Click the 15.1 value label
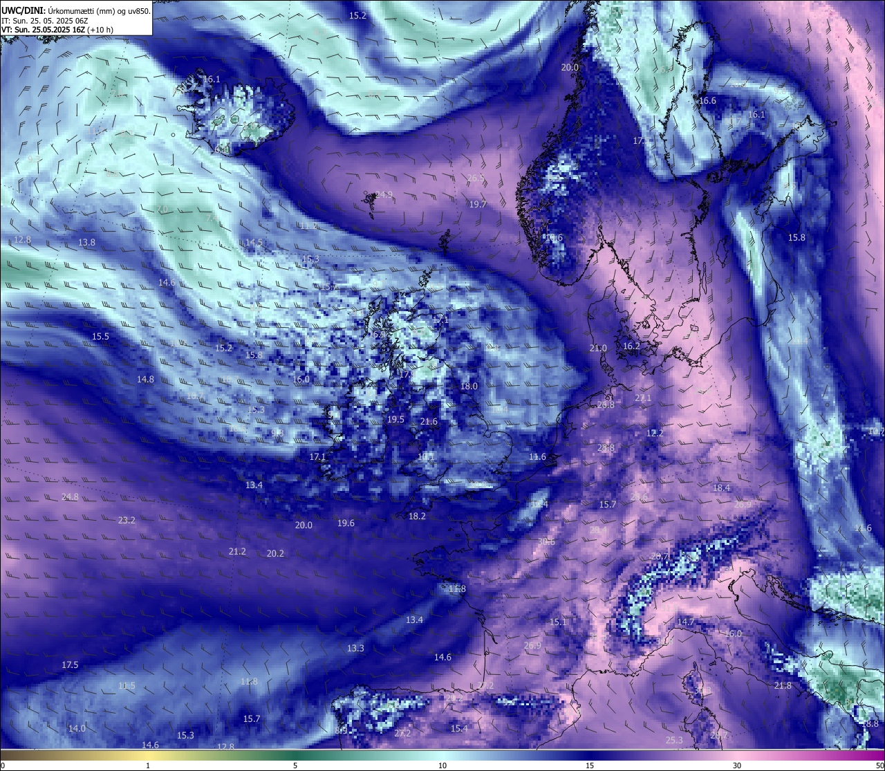 click(x=558, y=622)
